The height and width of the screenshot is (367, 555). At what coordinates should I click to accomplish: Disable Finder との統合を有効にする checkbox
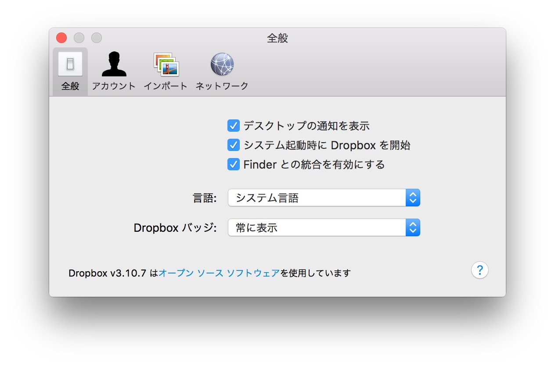click(233, 165)
